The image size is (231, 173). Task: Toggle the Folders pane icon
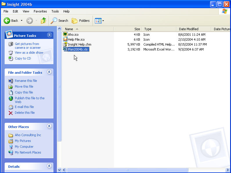tap(75, 21)
